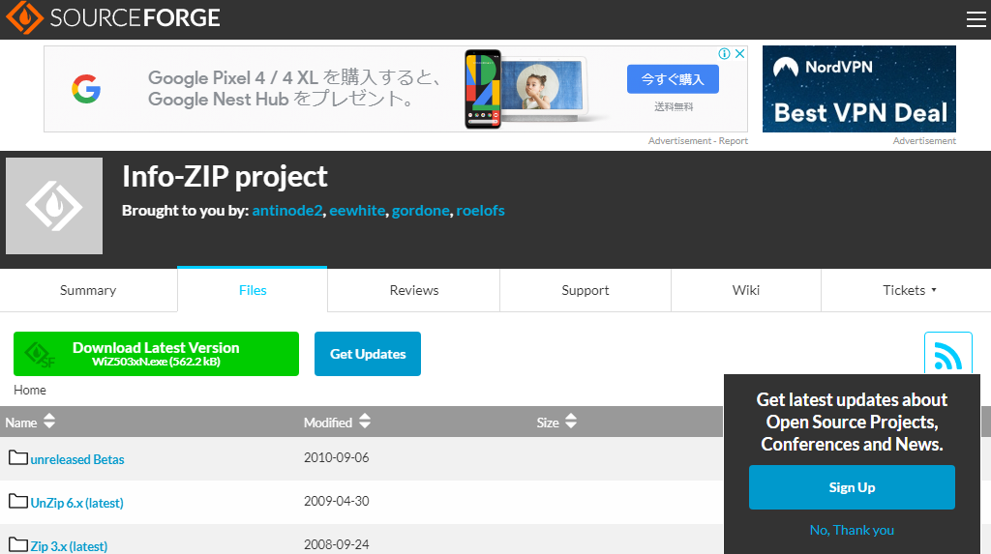The image size is (991, 554).
Task: Open the Wiki tab
Action: point(746,290)
